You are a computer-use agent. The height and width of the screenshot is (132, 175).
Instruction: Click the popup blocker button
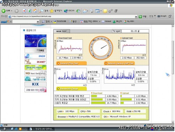89,21
